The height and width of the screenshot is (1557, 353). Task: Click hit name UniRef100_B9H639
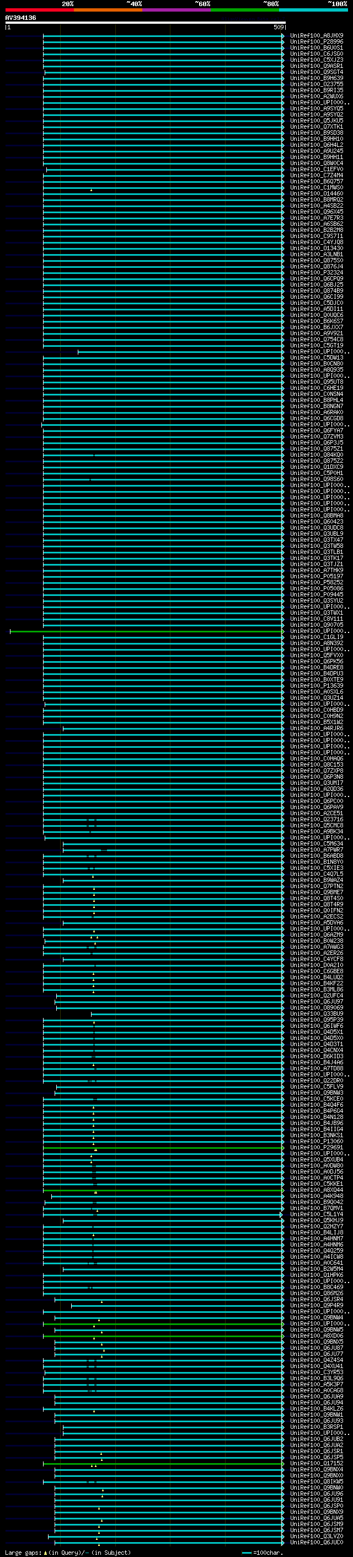coord(316,78)
